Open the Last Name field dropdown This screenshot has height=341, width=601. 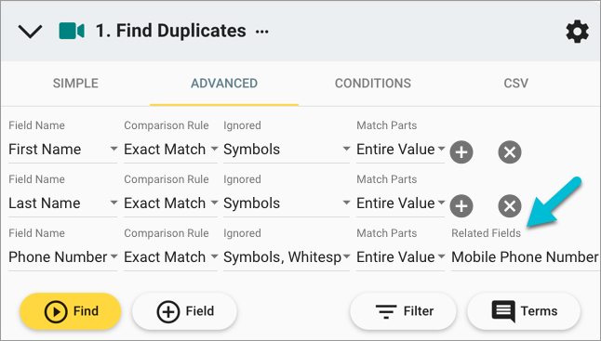pos(63,203)
